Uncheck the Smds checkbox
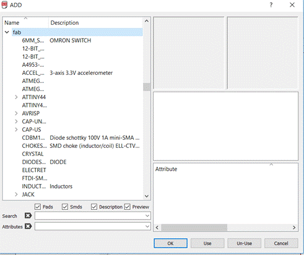Image resolution: width=304 pixels, height=255 pixels. tap(65, 207)
